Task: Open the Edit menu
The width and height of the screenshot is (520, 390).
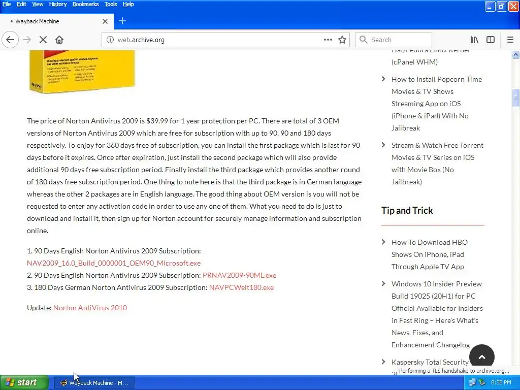Action: click(21, 4)
